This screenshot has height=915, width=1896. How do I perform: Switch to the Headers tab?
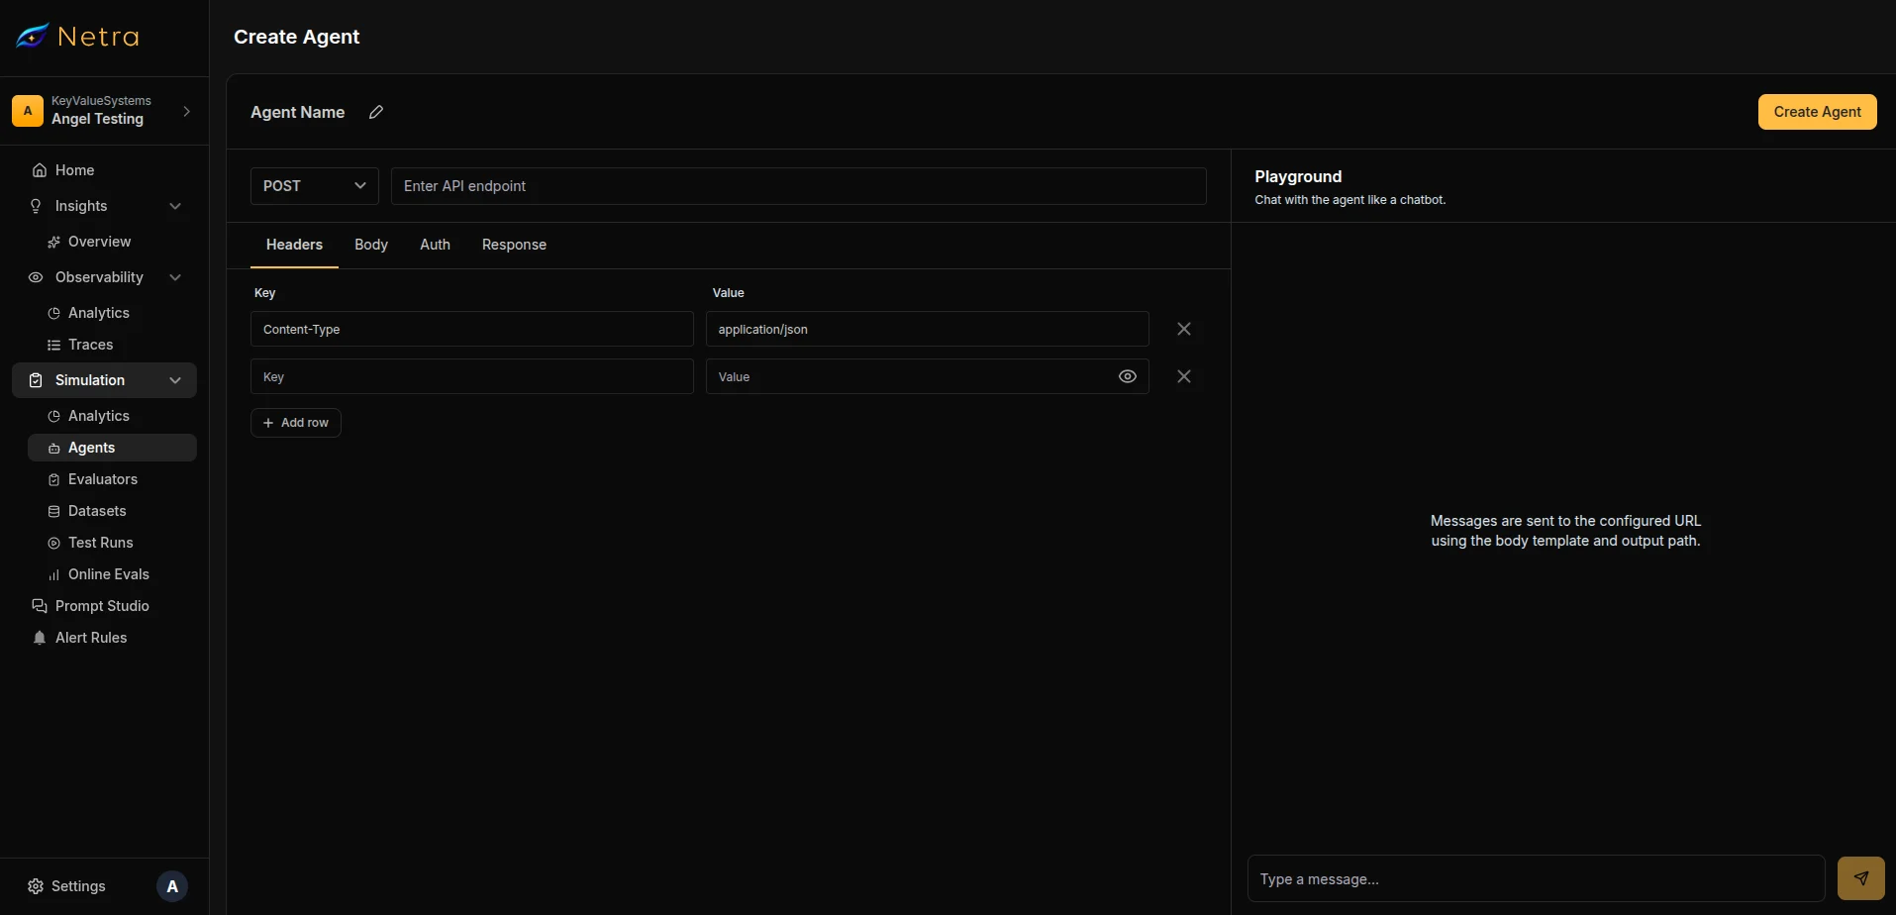tap(294, 245)
